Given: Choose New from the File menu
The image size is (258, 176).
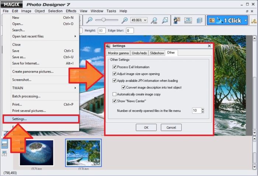Looking at the screenshot, I should pos(41,18).
